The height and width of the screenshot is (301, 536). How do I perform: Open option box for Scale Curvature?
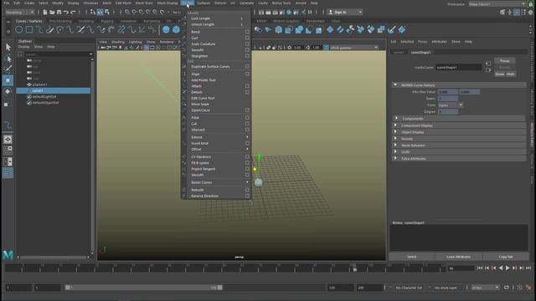247,44
